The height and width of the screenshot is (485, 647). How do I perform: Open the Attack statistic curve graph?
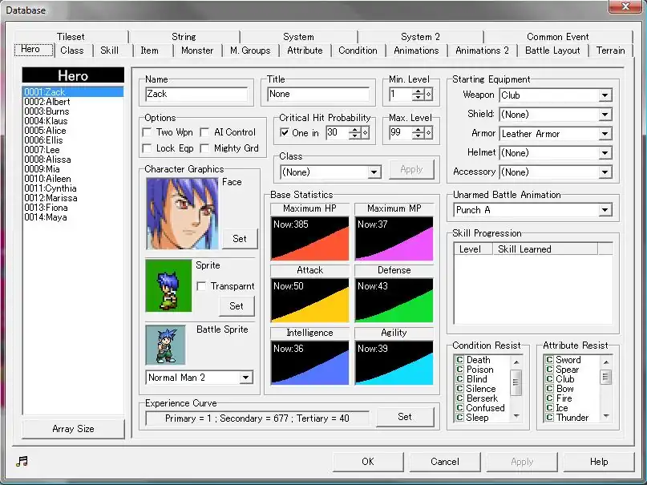coord(309,300)
